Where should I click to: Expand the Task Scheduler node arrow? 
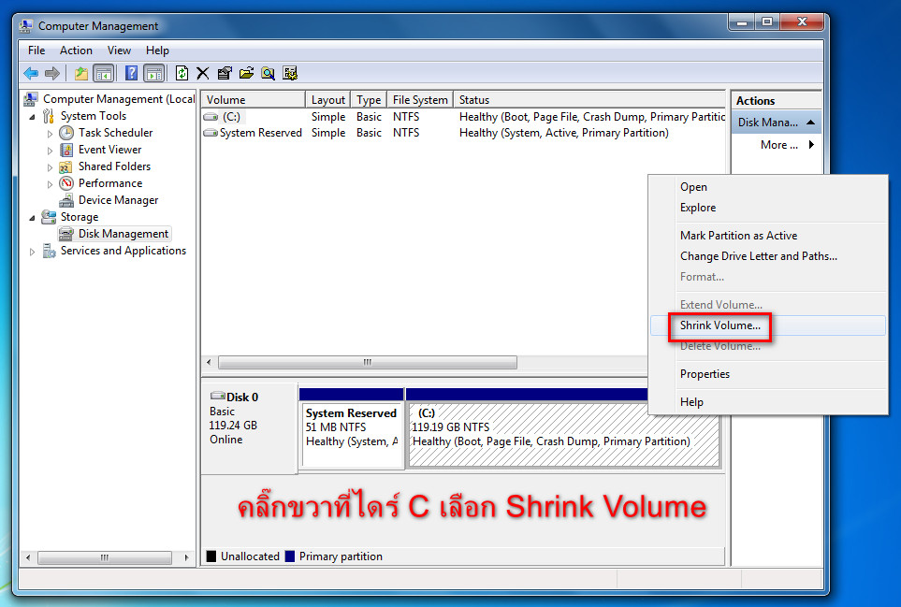coord(50,134)
